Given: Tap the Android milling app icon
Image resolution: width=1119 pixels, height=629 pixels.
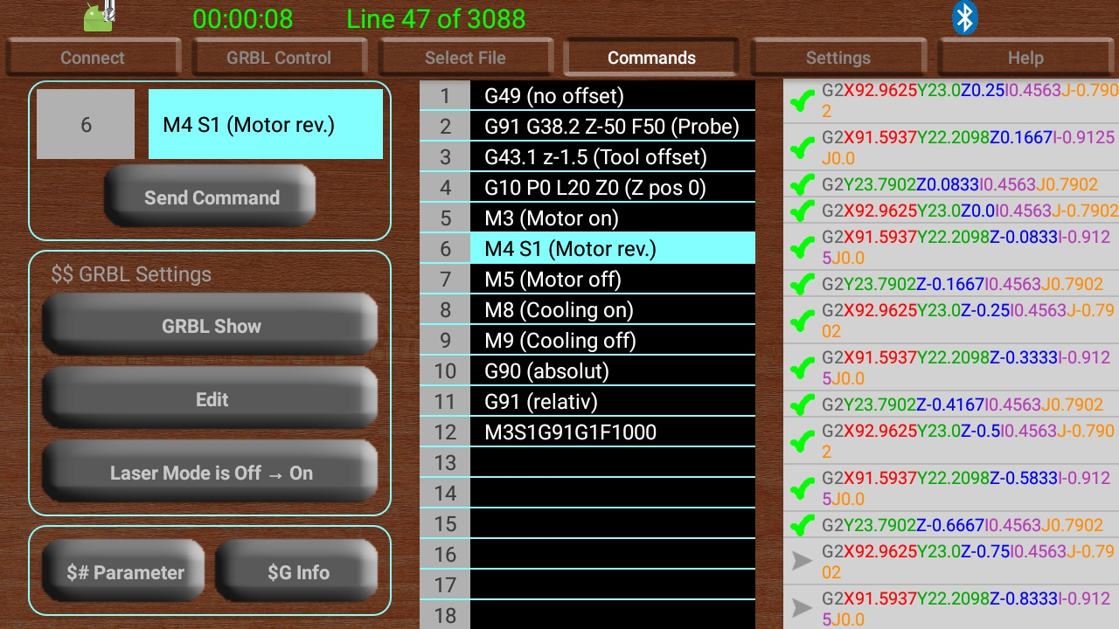Looking at the screenshot, I should [98, 17].
